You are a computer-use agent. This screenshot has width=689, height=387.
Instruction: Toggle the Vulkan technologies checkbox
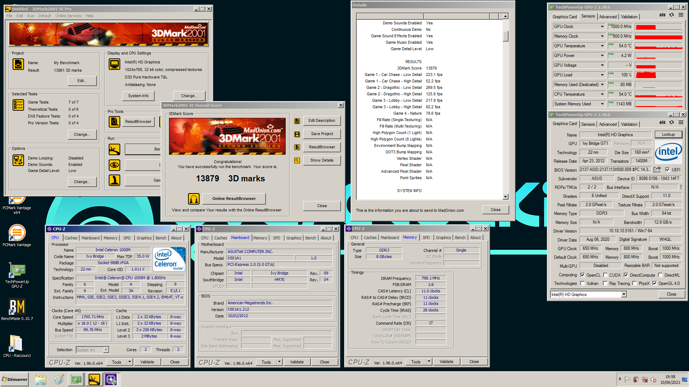pos(582,283)
